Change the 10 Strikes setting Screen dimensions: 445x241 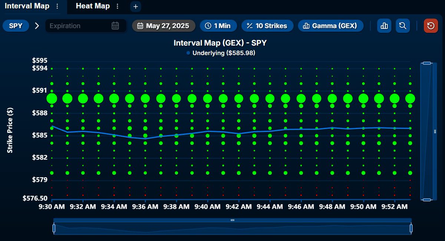(267, 26)
